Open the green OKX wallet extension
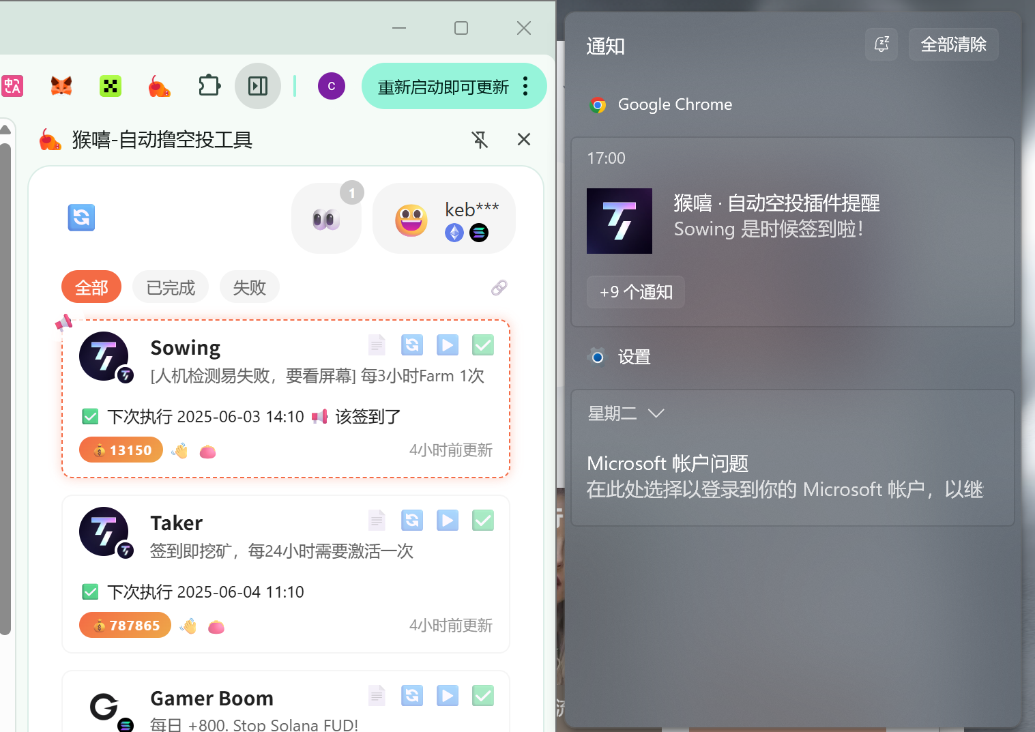The height and width of the screenshot is (732, 1035). tap(111, 86)
